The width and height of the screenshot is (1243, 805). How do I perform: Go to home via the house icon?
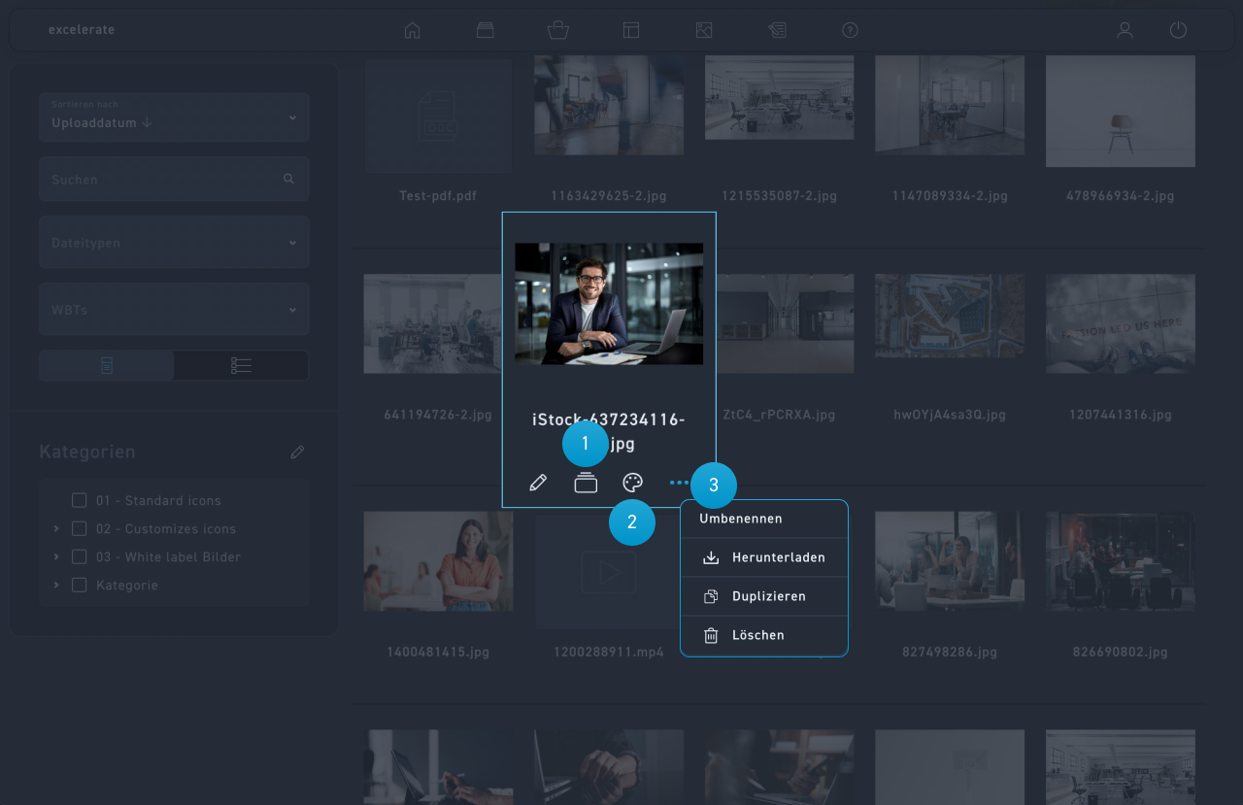tap(413, 30)
